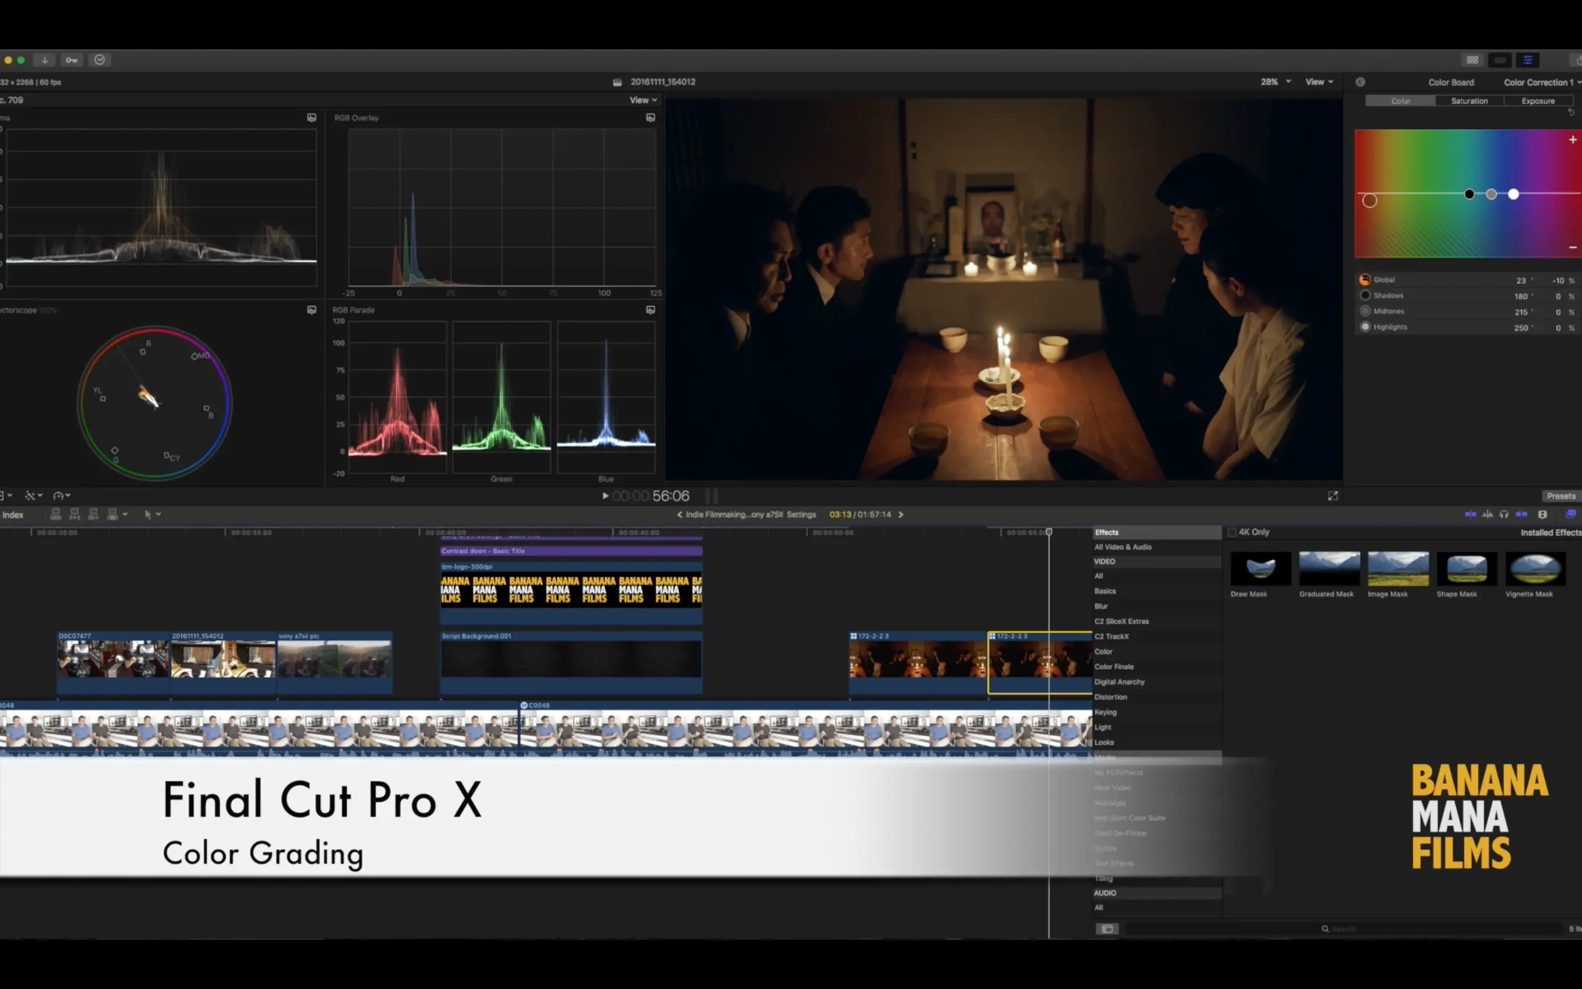Toggle the inspector sliders icon in toolbar
The image size is (1582, 989).
[x=1528, y=60]
